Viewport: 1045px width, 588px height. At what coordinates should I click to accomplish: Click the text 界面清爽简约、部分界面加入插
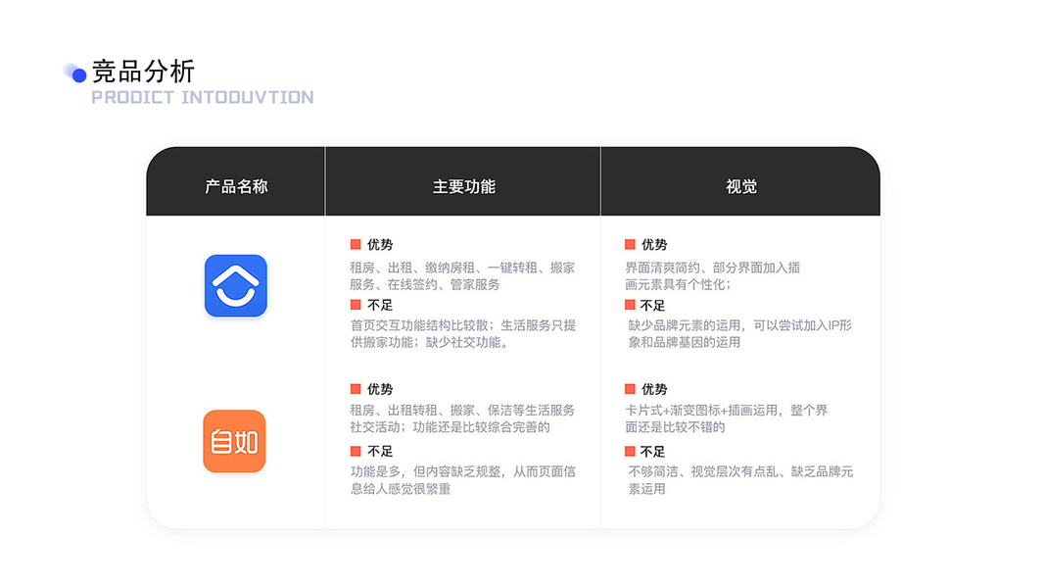[712, 268]
